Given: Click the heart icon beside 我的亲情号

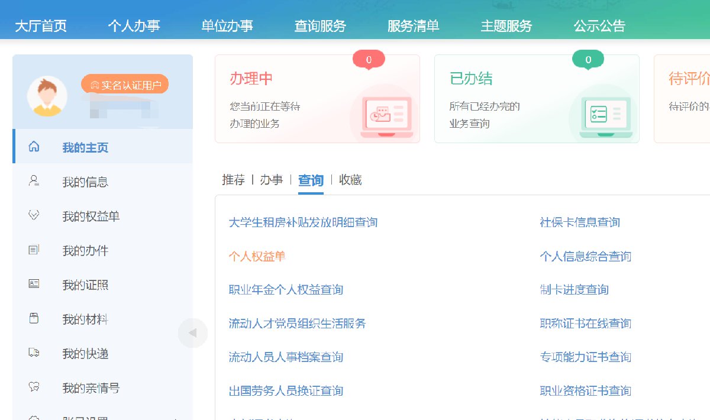Looking at the screenshot, I should [x=34, y=387].
